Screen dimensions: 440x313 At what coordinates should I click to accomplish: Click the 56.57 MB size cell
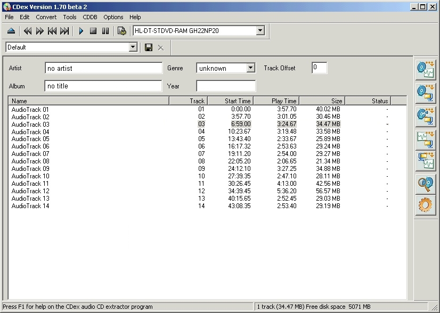click(x=328, y=191)
